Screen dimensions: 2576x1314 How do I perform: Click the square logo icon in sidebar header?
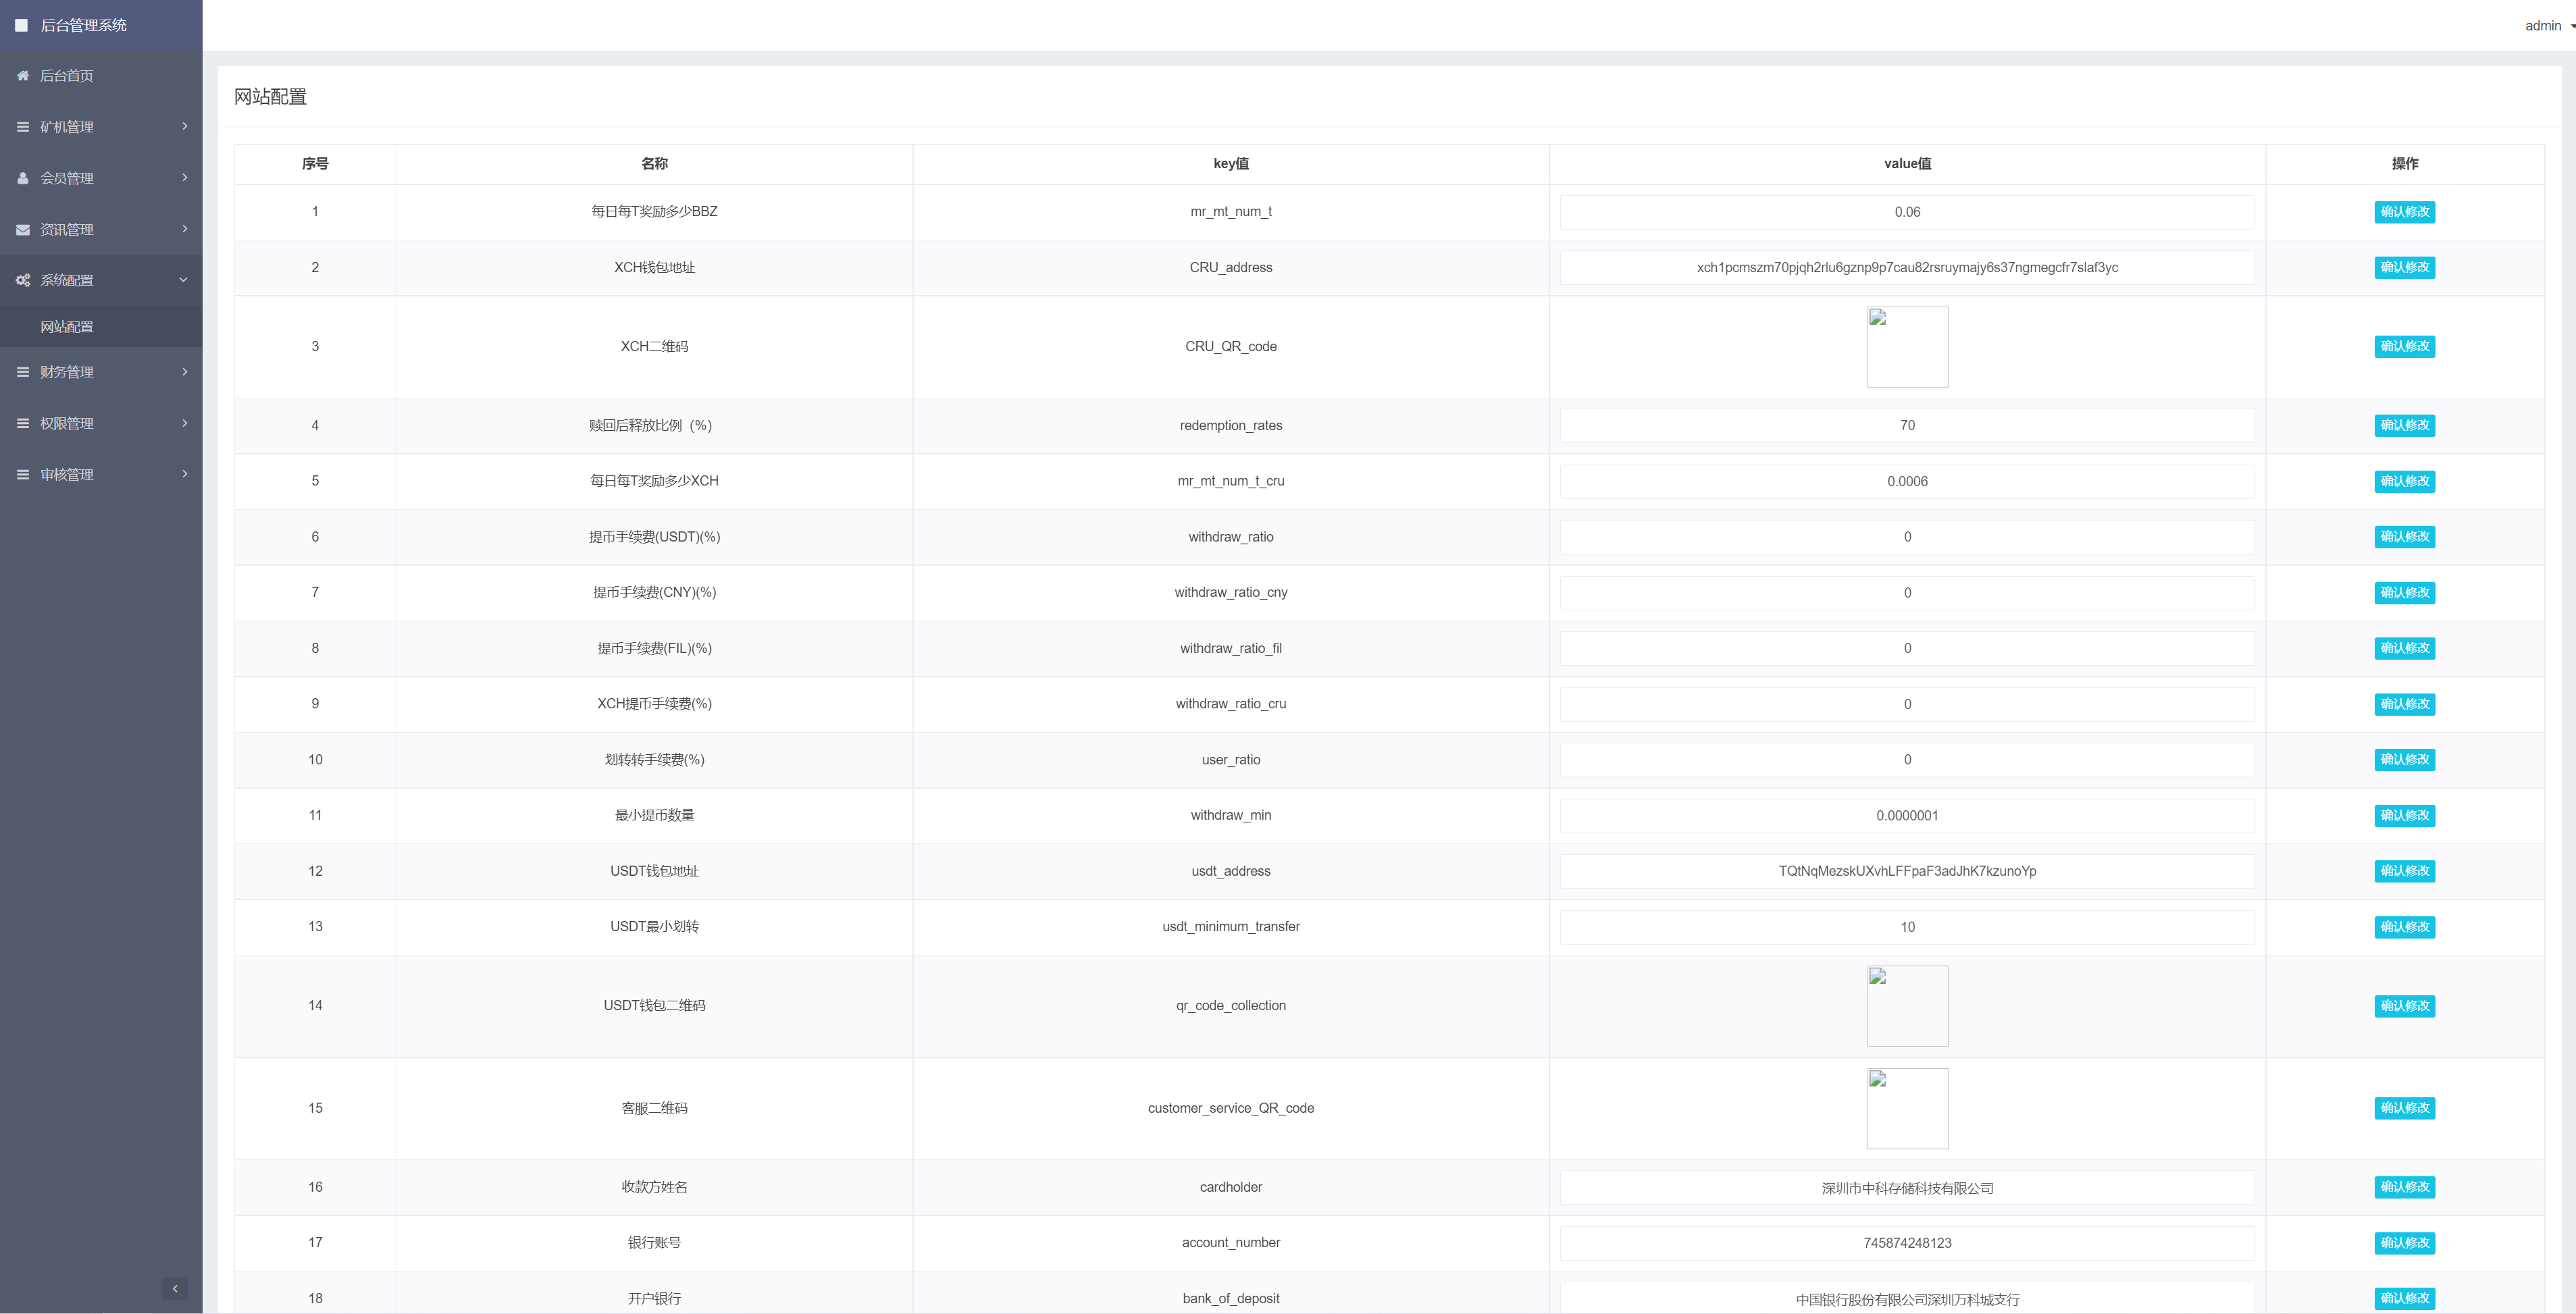click(x=21, y=25)
